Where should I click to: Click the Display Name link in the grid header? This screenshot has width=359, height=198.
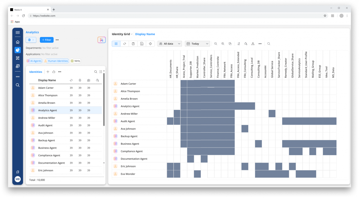(x=145, y=34)
